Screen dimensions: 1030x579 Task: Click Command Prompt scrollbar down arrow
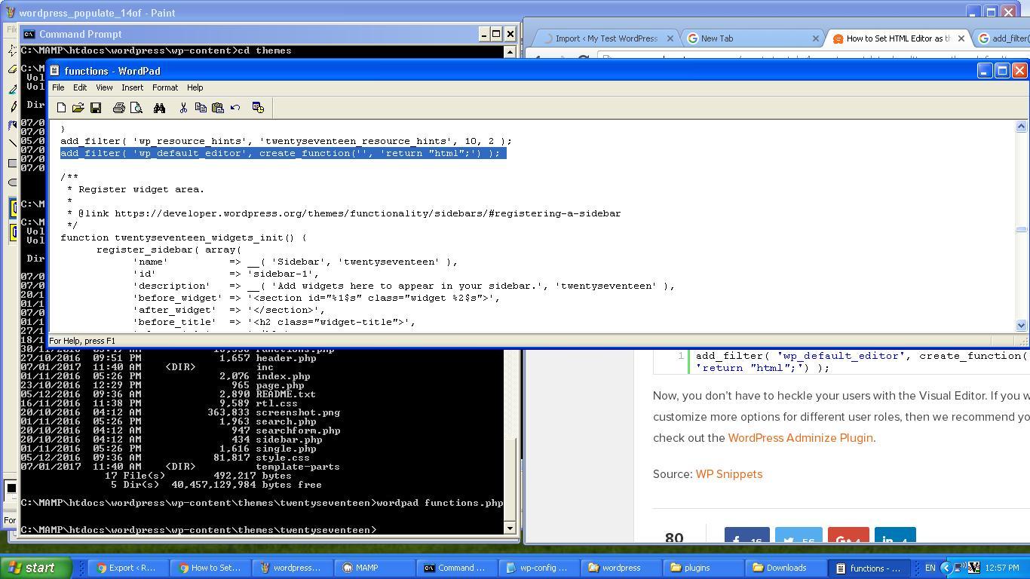click(510, 528)
